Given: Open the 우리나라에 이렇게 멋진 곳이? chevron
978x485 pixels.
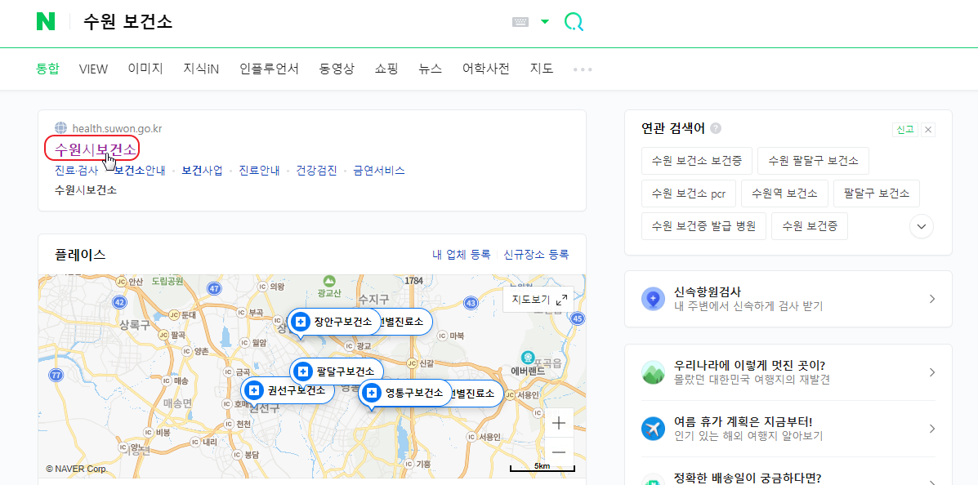Looking at the screenshot, I should click(932, 372).
